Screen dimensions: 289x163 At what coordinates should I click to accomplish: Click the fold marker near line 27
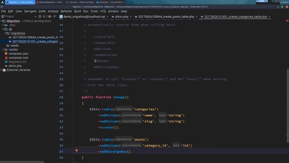point(72,91)
